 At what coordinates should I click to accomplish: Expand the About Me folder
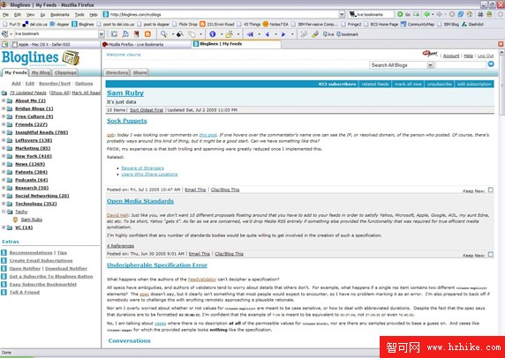[x=4, y=101]
